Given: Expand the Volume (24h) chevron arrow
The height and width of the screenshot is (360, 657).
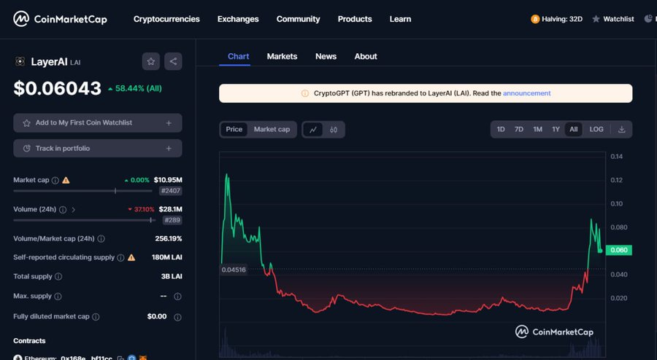Looking at the screenshot, I should [73, 210].
